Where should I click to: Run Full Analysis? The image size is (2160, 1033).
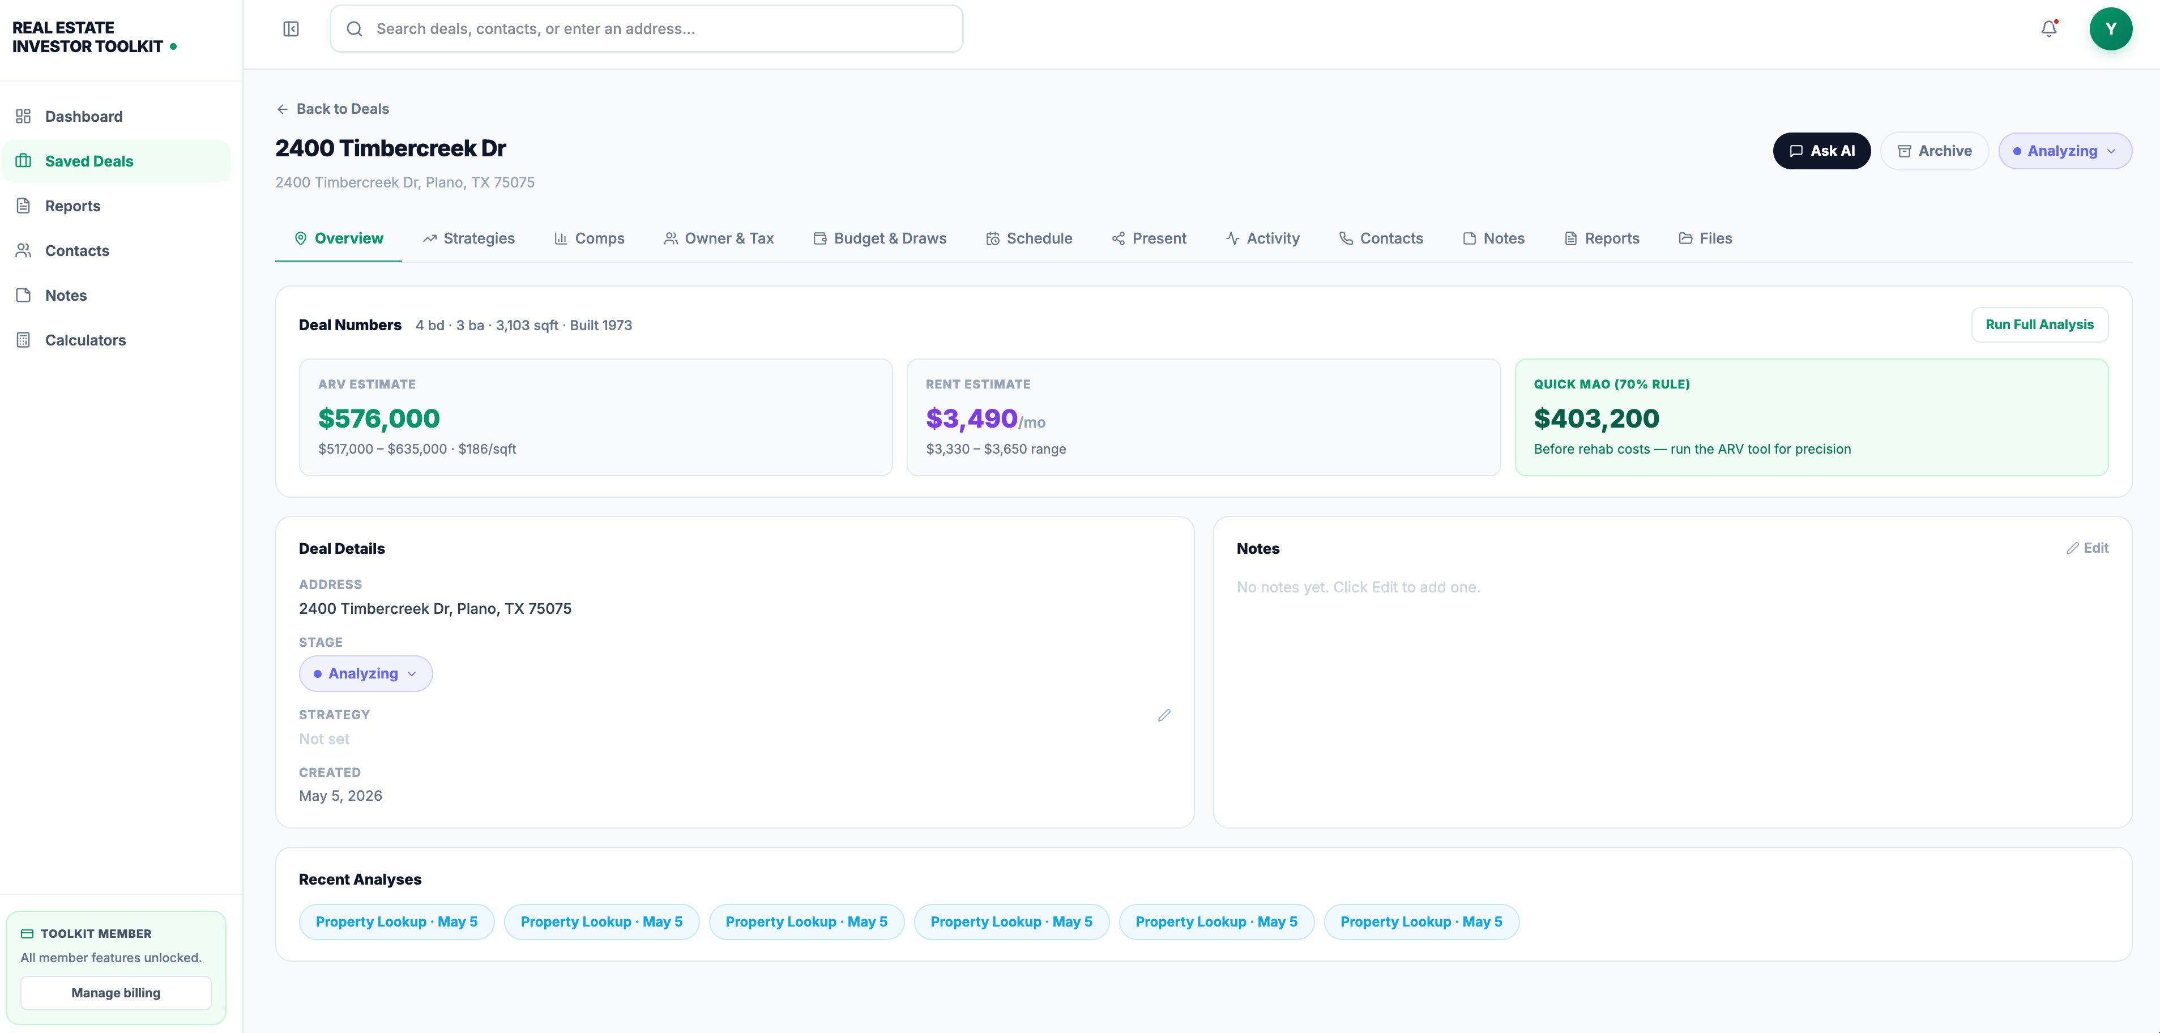click(2039, 325)
